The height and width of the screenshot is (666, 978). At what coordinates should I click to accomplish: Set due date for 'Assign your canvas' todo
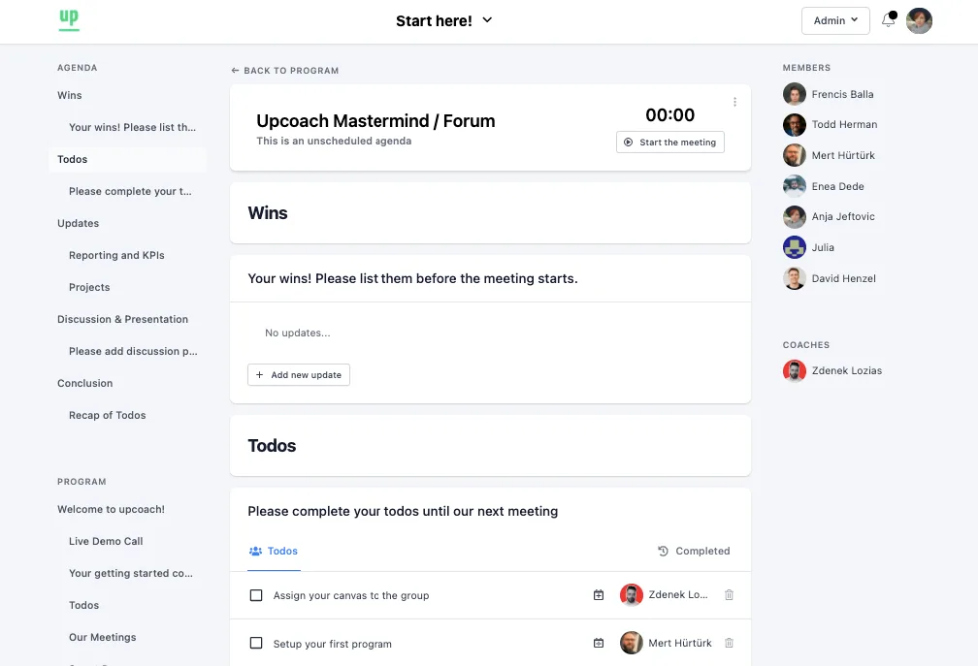pyautogui.click(x=598, y=594)
